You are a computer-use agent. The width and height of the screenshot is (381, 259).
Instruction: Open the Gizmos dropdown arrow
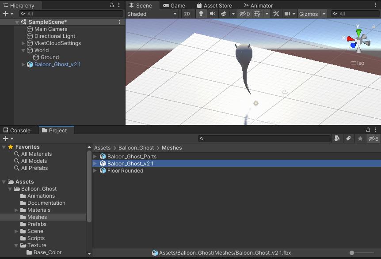(x=324, y=14)
